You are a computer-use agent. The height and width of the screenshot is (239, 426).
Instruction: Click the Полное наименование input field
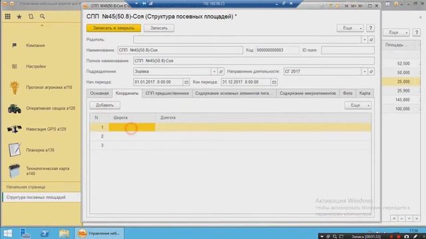(254, 60)
